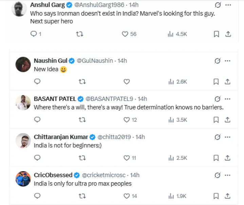This screenshot has height=205, width=244.
Task: Like Naushin Gul's tweet
Action: point(127,81)
